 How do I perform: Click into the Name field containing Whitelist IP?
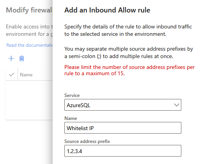pos(123,128)
